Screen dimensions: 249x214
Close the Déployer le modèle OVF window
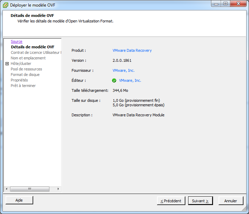click(x=238, y=4)
